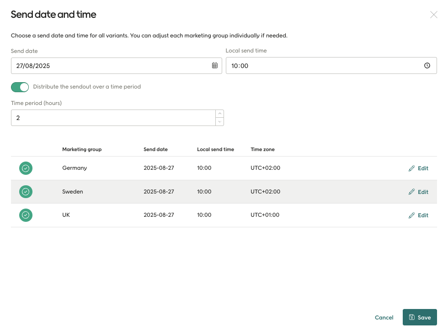The height and width of the screenshot is (335, 448).
Task: Increase Time period hours with the up arrow
Action: click(x=219, y=114)
